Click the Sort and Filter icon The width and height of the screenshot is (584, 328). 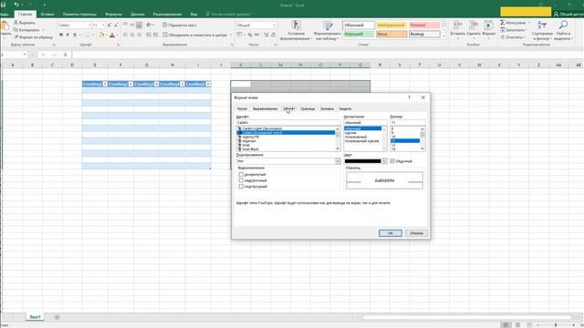(542, 26)
